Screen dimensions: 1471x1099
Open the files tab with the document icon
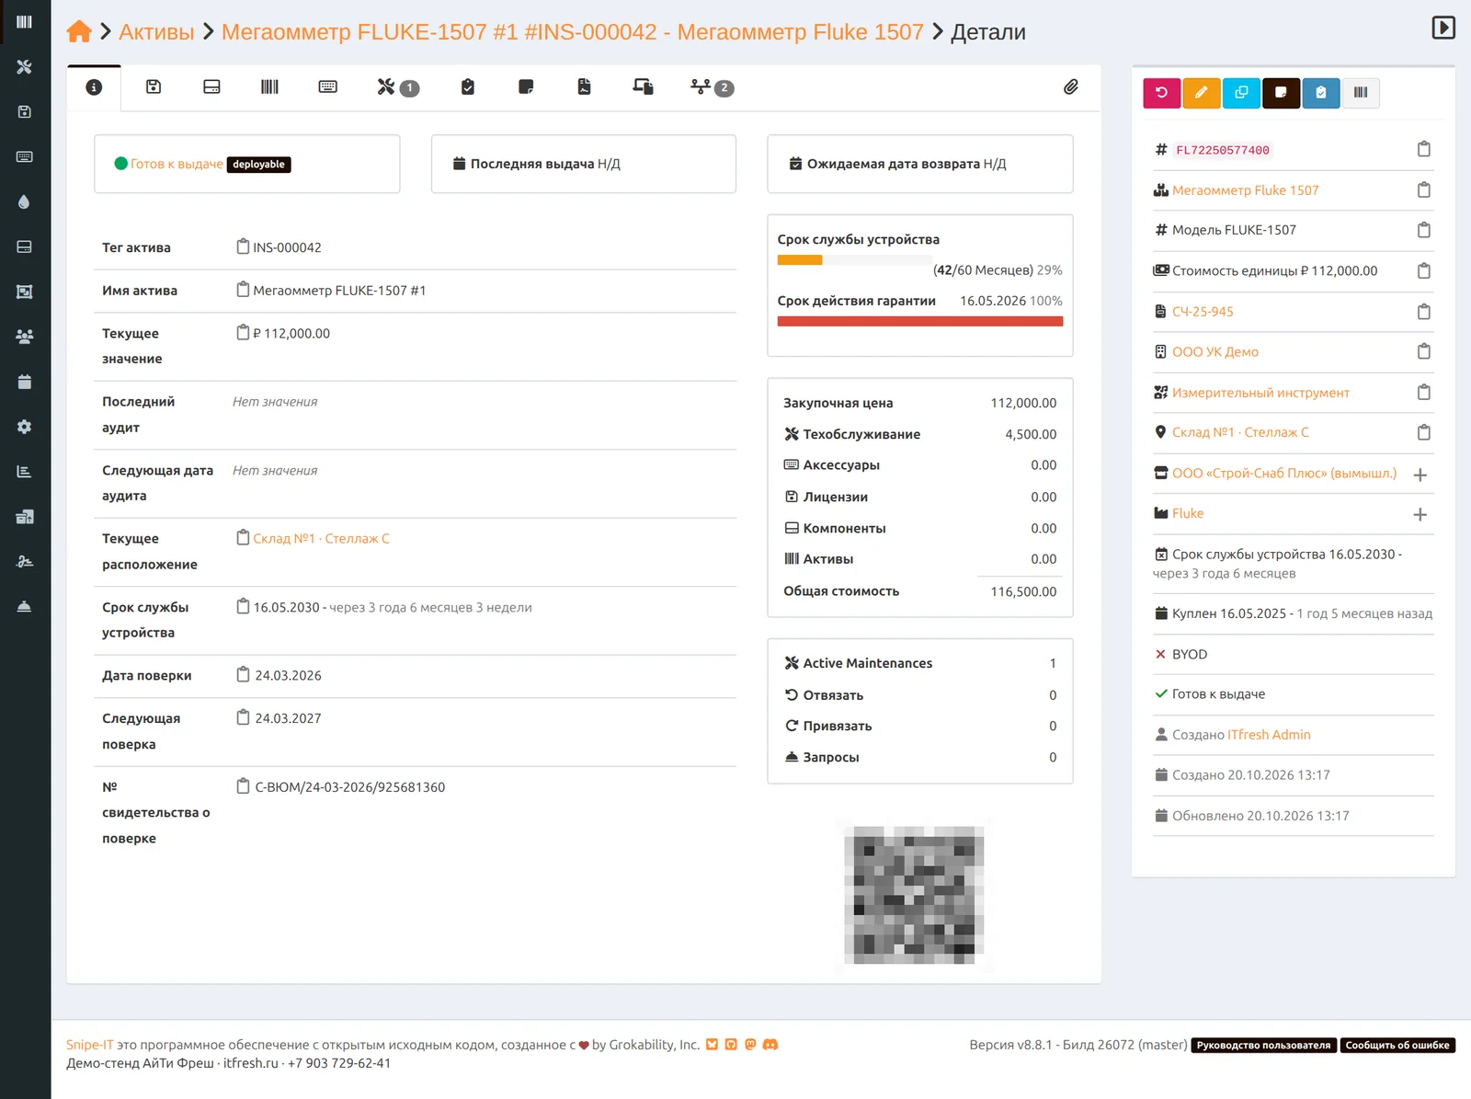(x=584, y=87)
